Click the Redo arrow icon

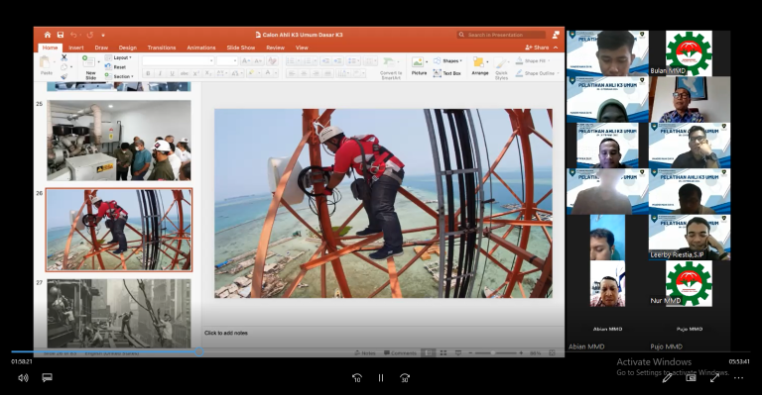pyautogui.click(x=90, y=35)
